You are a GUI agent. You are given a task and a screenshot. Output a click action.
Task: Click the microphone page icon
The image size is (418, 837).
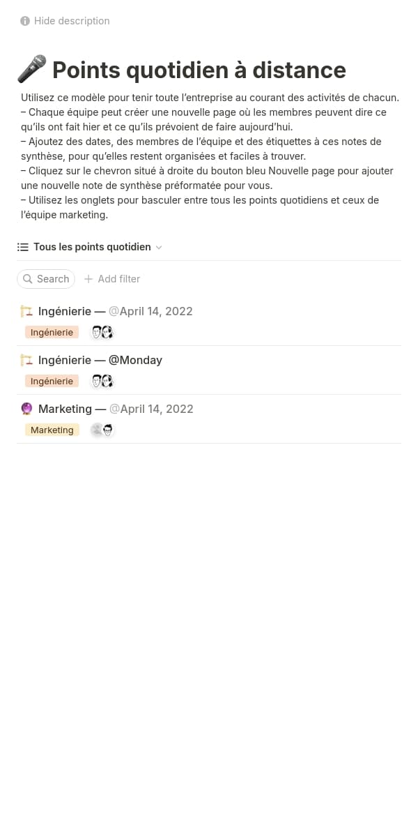[31, 69]
